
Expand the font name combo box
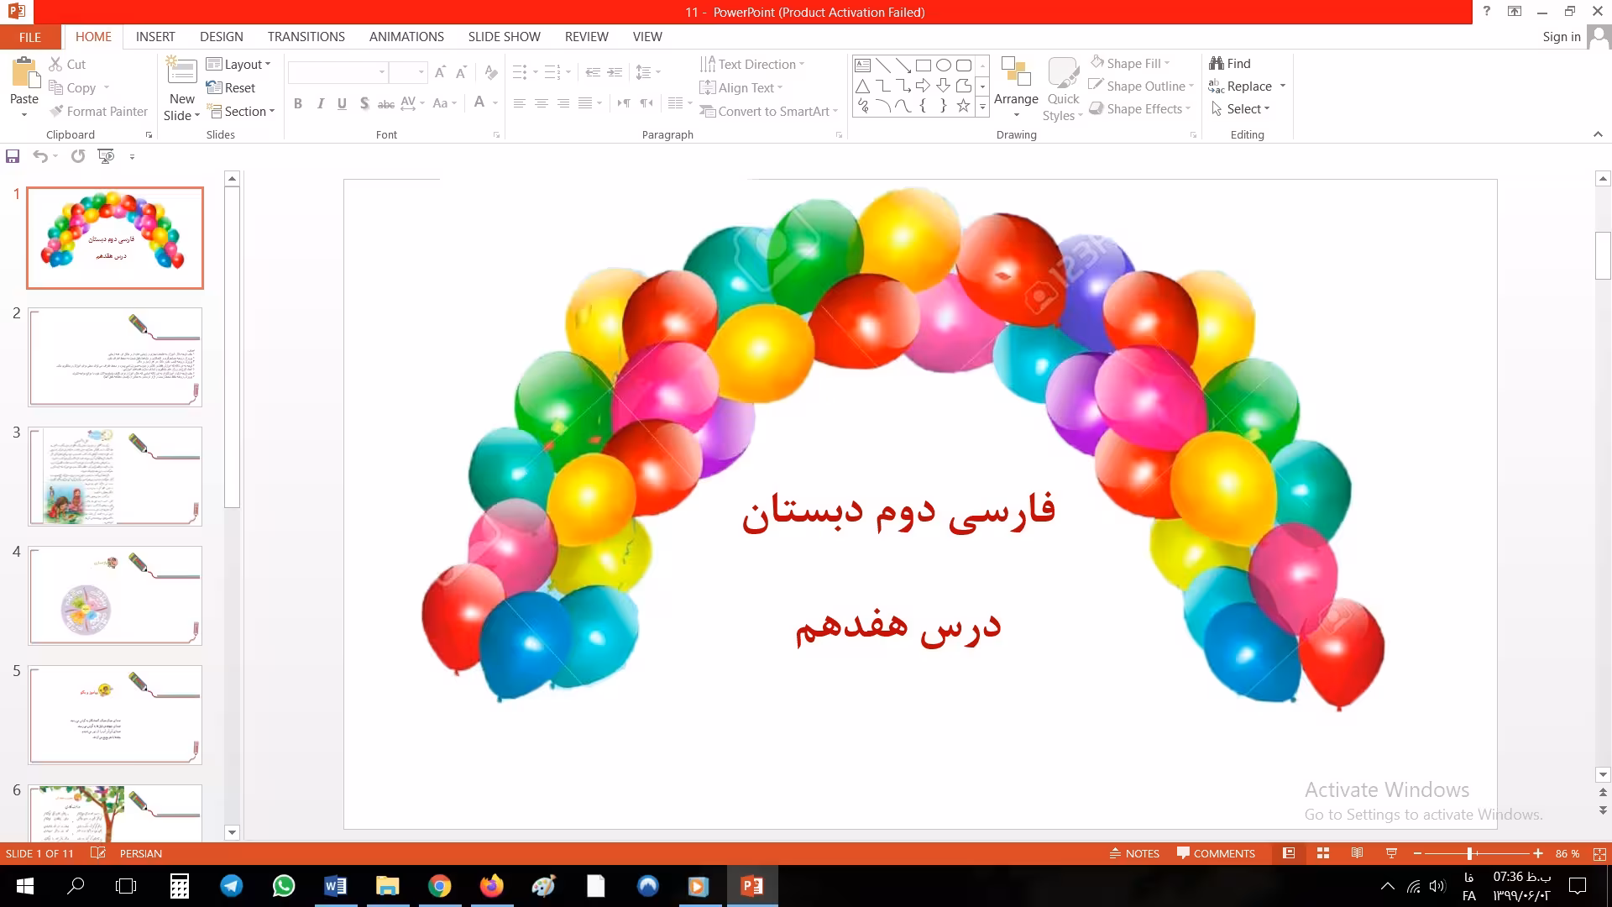coord(381,72)
